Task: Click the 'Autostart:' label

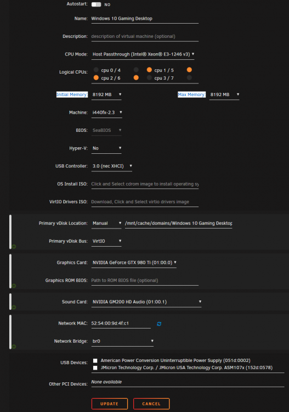Action: point(77,4)
